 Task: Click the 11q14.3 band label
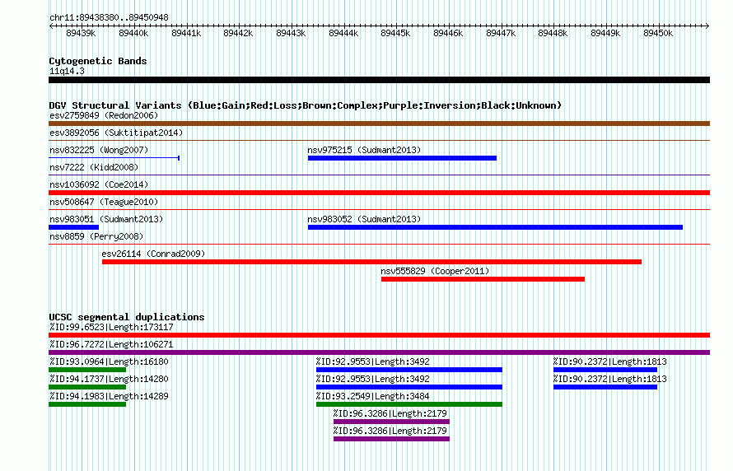point(67,71)
